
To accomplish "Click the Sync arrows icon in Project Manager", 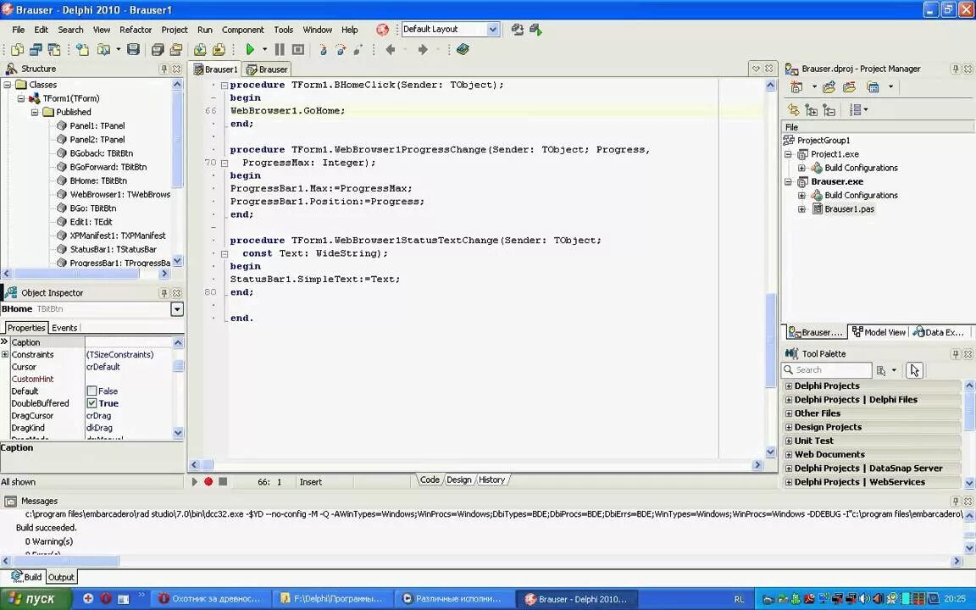I will click(793, 110).
